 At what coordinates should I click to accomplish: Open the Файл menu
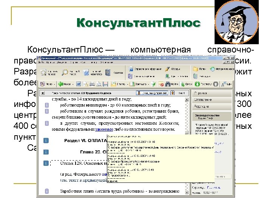[41, 62]
